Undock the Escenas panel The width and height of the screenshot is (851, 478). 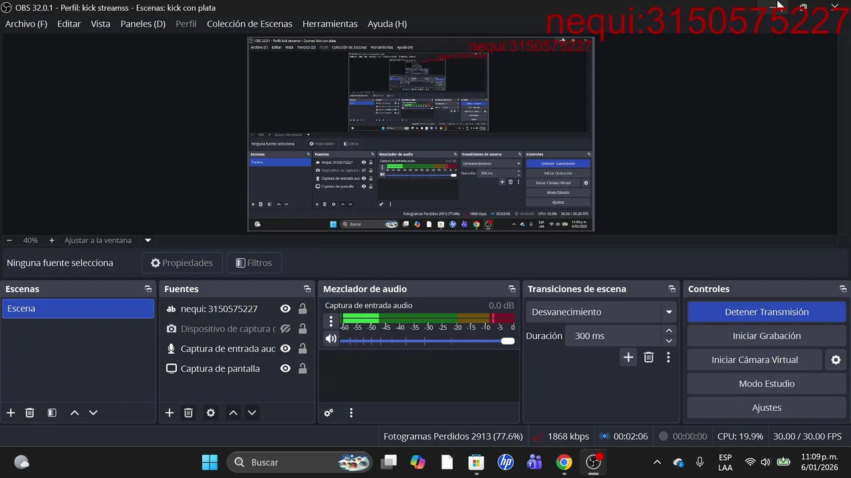148,289
